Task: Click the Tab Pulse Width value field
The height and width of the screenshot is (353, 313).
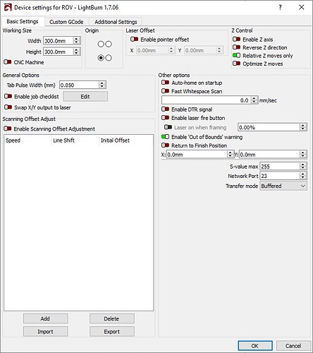Action: tap(79, 85)
